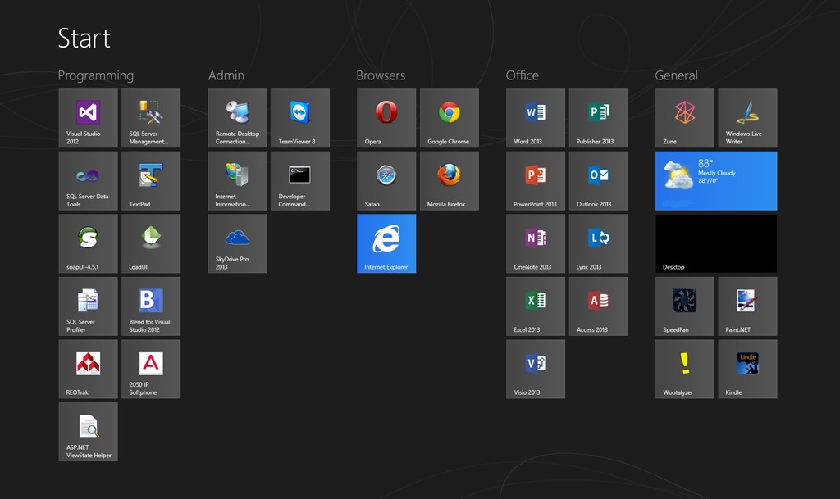Launch the Outlook 2013 tile
The image size is (840, 499).
(598, 181)
